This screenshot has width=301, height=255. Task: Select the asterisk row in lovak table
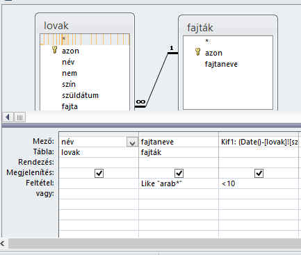click(85, 39)
